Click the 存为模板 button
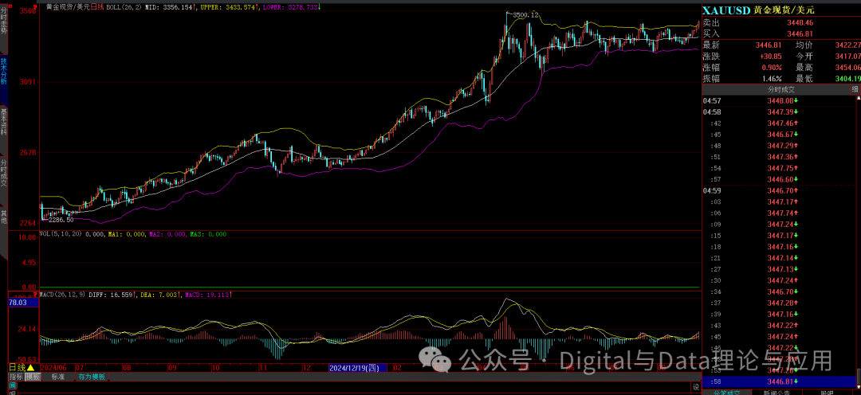The height and width of the screenshot is (395, 861). (x=91, y=377)
